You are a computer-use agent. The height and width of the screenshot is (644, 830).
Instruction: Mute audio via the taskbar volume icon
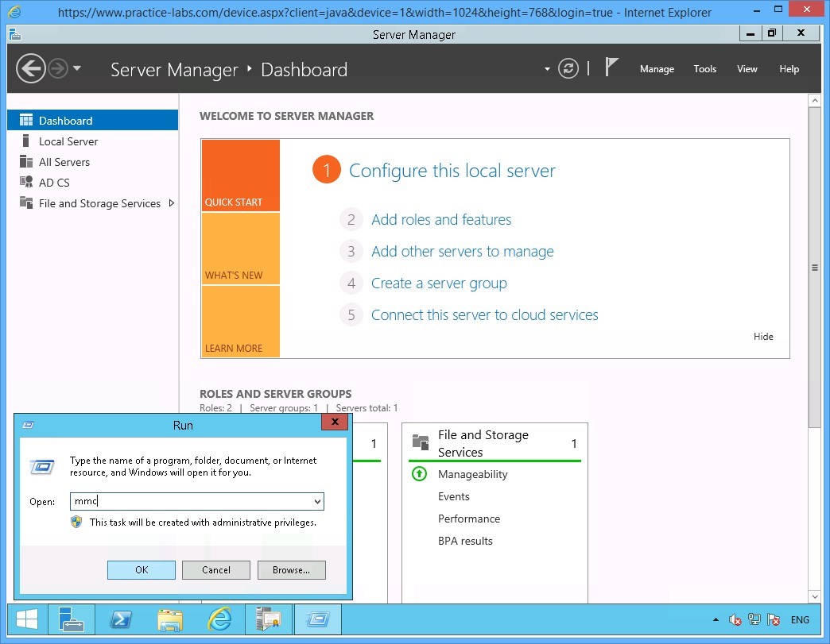pos(734,619)
